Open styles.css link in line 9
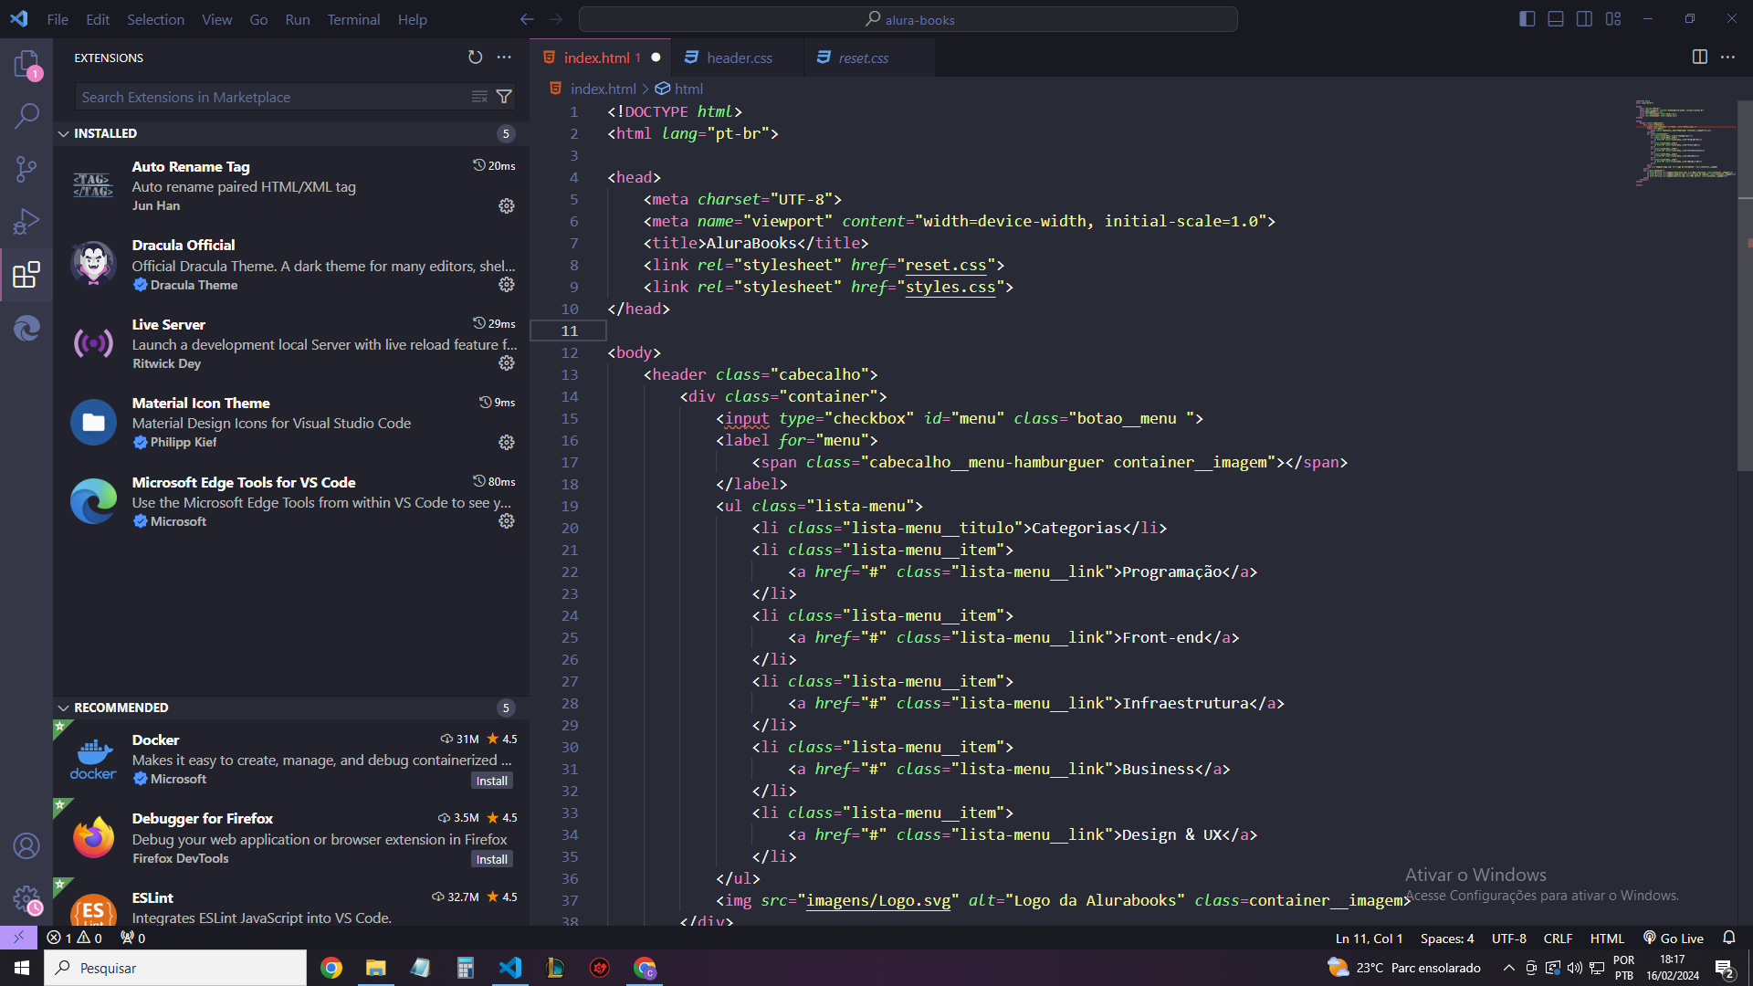The width and height of the screenshot is (1753, 986). coord(950,287)
